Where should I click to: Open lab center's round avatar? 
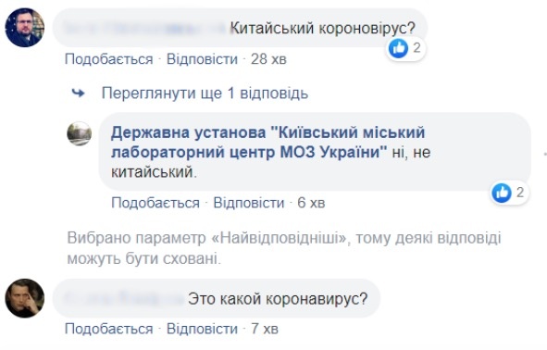pyautogui.click(x=80, y=133)
